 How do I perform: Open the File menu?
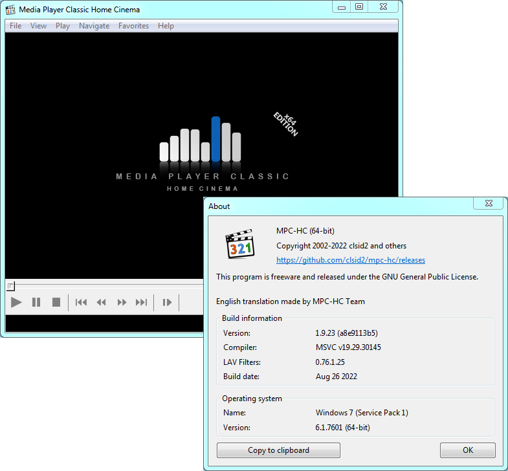16,26
